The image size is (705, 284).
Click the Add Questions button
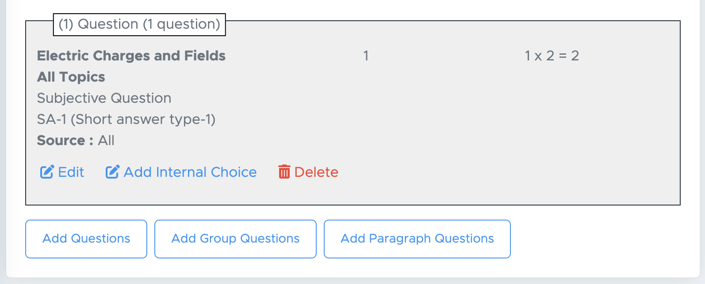coord(86,239)
